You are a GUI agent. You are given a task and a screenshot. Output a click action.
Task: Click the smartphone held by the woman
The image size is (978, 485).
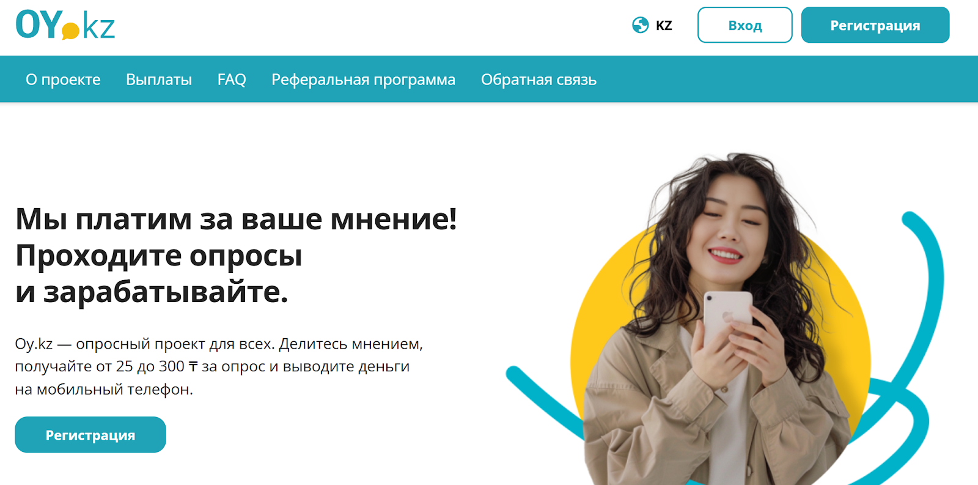(x=727, y=318)
